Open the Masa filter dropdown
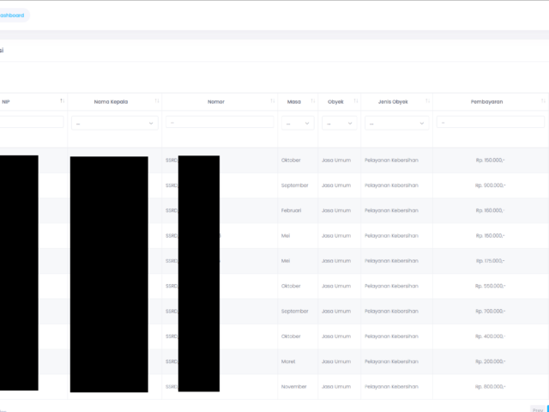Viewport: 549px width, 412px height. click(x=298, y=123)
